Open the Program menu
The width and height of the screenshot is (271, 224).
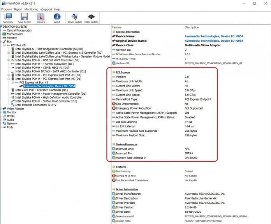pyautogui.click(x=7, y=9)
